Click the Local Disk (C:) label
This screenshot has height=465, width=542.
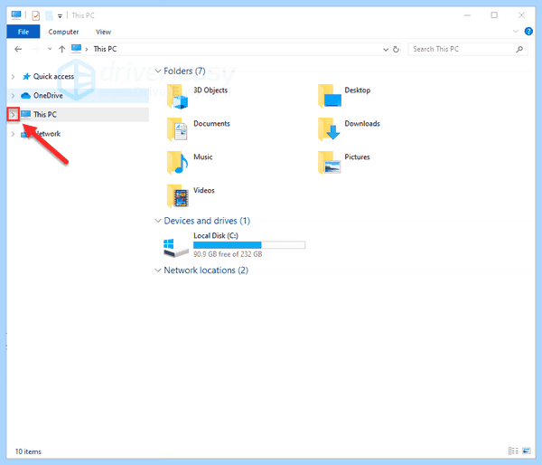click(x=216, y=235)
